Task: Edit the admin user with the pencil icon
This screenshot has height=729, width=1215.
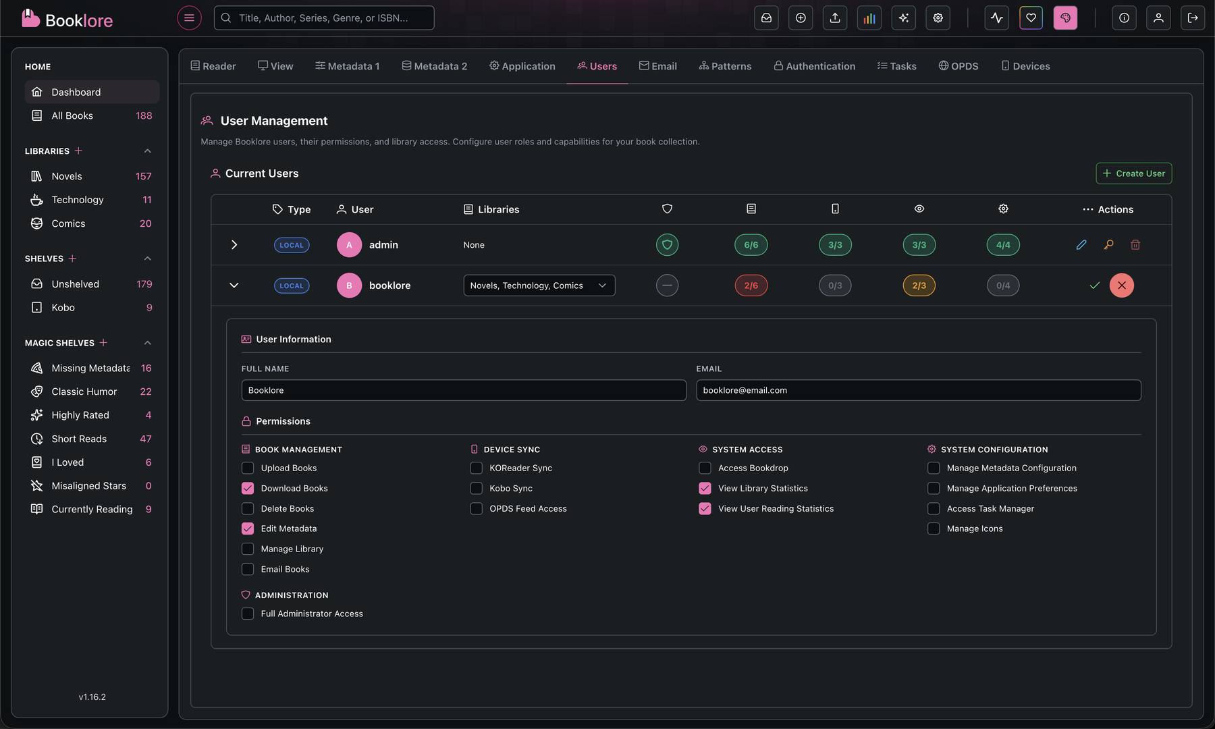Action: pos(1081,244)
